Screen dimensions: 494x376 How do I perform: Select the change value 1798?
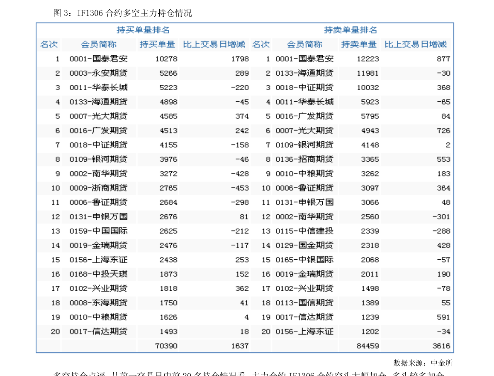click(240, 59)
